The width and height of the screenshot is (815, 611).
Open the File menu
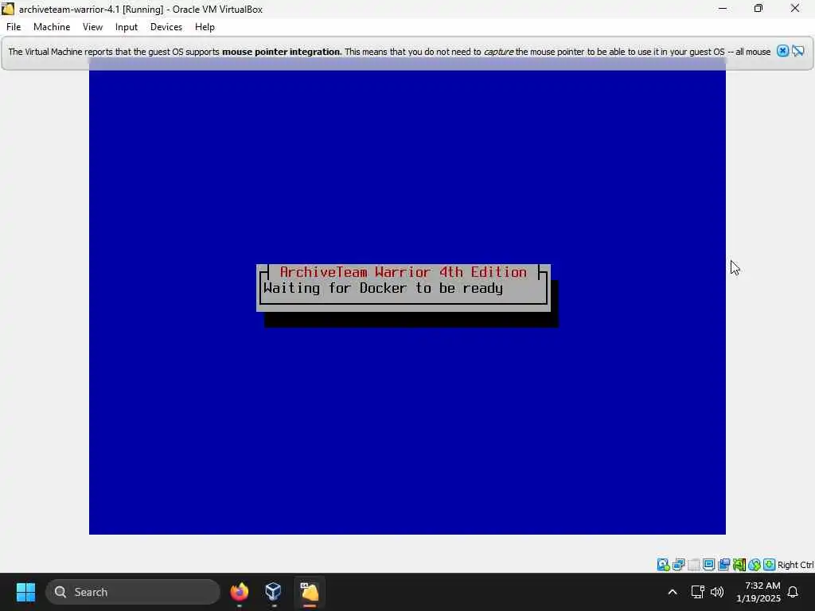pyautogui.click(x=14, y=27)
